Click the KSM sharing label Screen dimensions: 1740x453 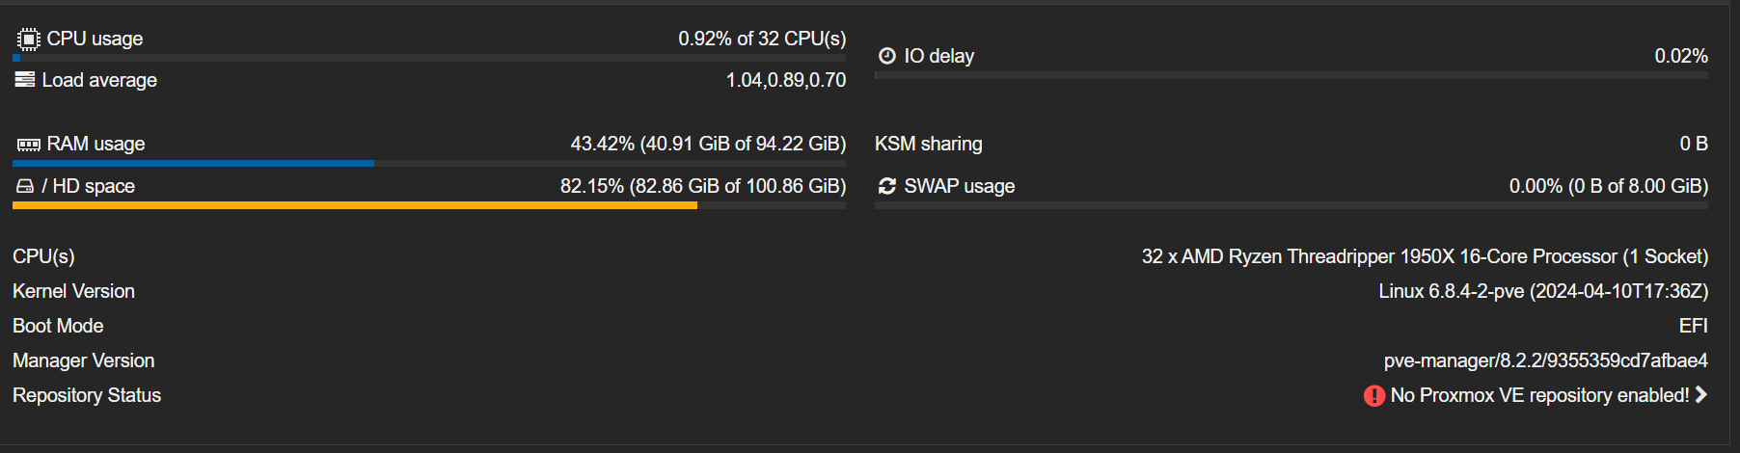click(929, 144)
